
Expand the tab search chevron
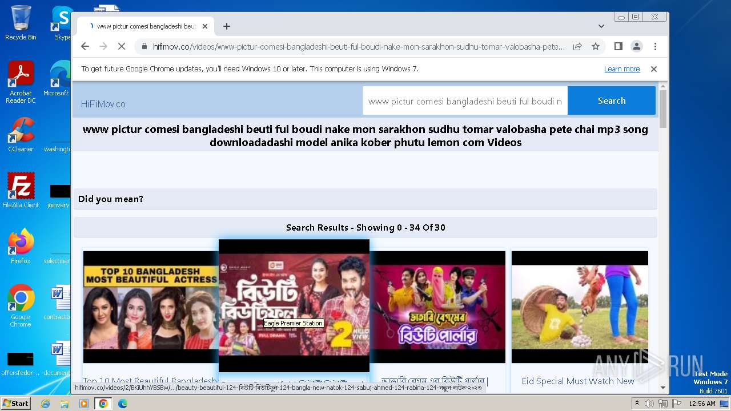(601, 26)
